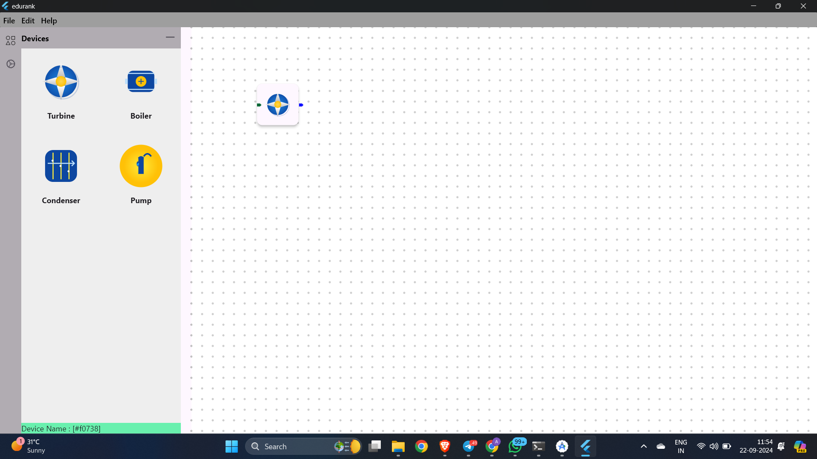Select the Turbine device icon
This screenshot has height=459, width=817.
61,82
